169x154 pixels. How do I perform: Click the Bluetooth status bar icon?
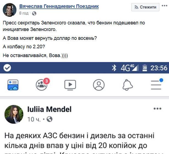[114, 68]
